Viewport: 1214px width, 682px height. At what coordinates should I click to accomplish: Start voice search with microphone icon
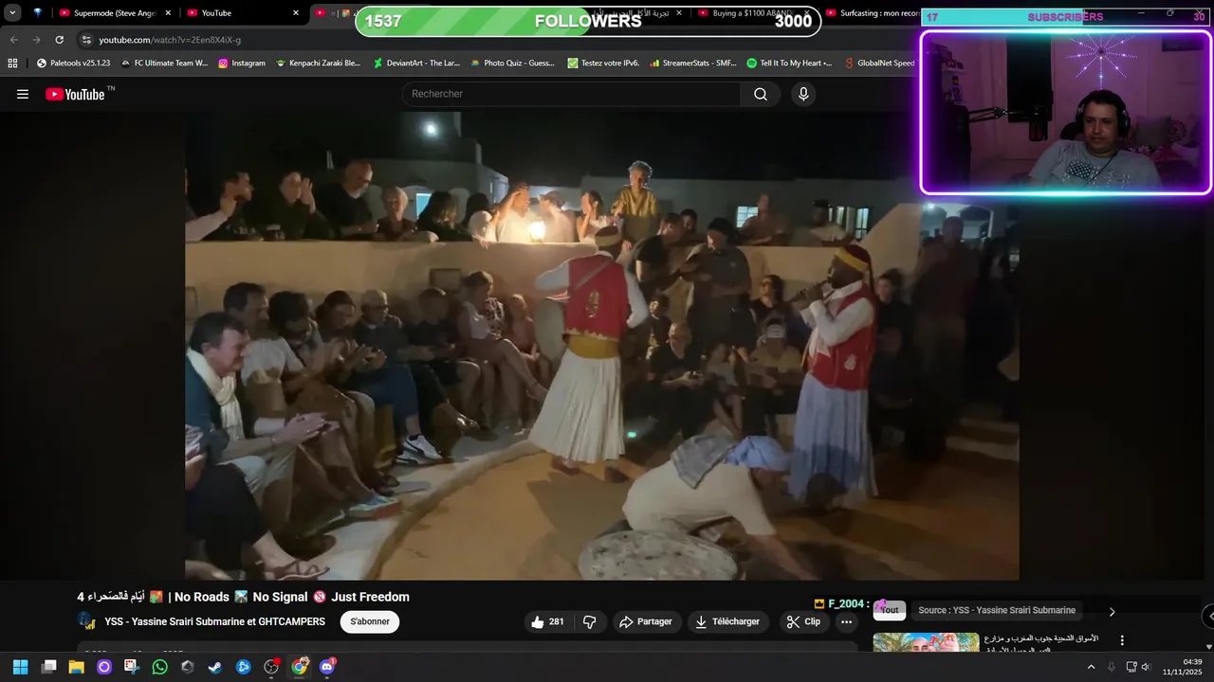coord(803,94)
